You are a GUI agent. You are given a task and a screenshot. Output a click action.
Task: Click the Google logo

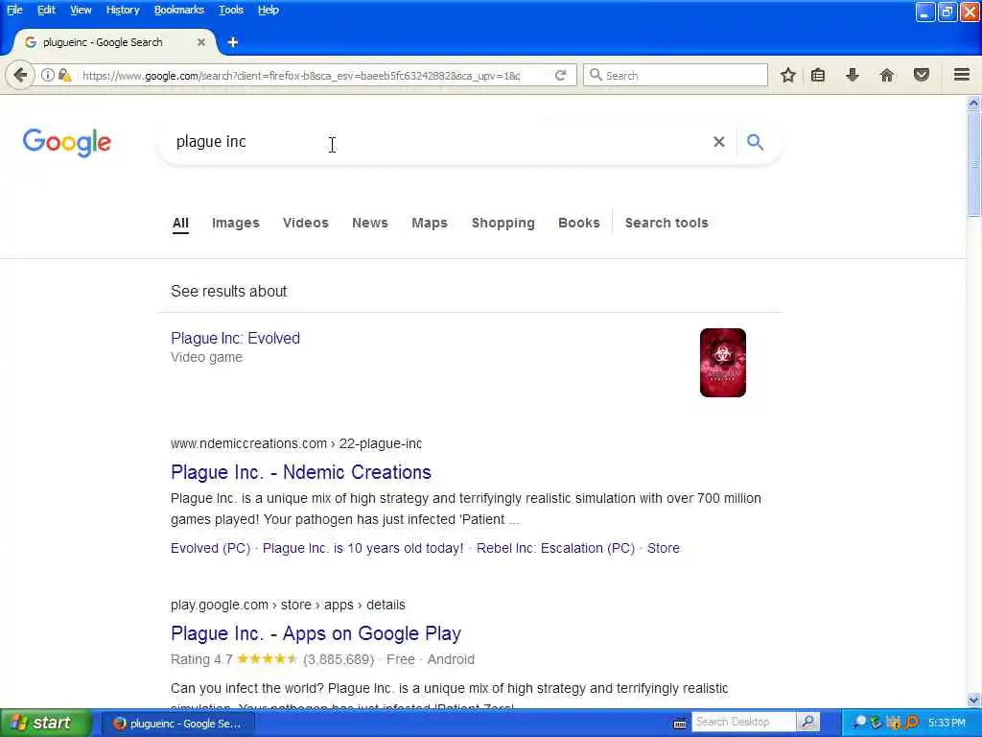click(67, 143)
